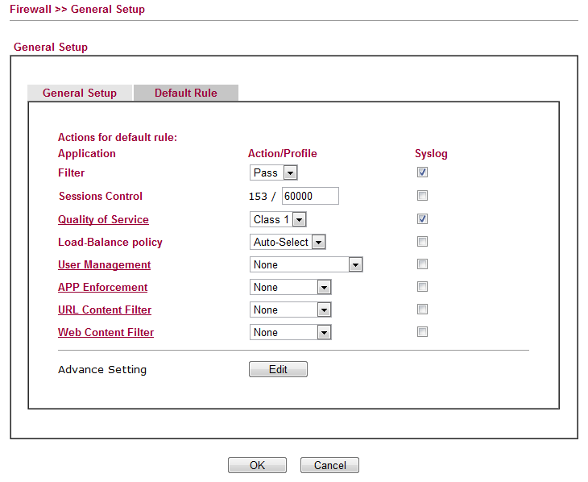Tick the User Management syslog checkbox

pyautogui.click(x=422, y=264)
